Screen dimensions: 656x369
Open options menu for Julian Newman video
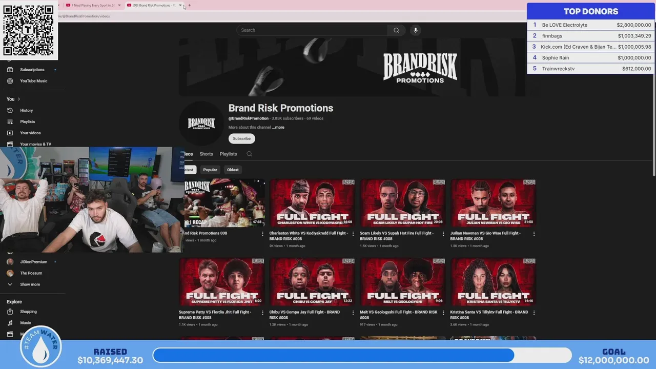pos(534,234)
